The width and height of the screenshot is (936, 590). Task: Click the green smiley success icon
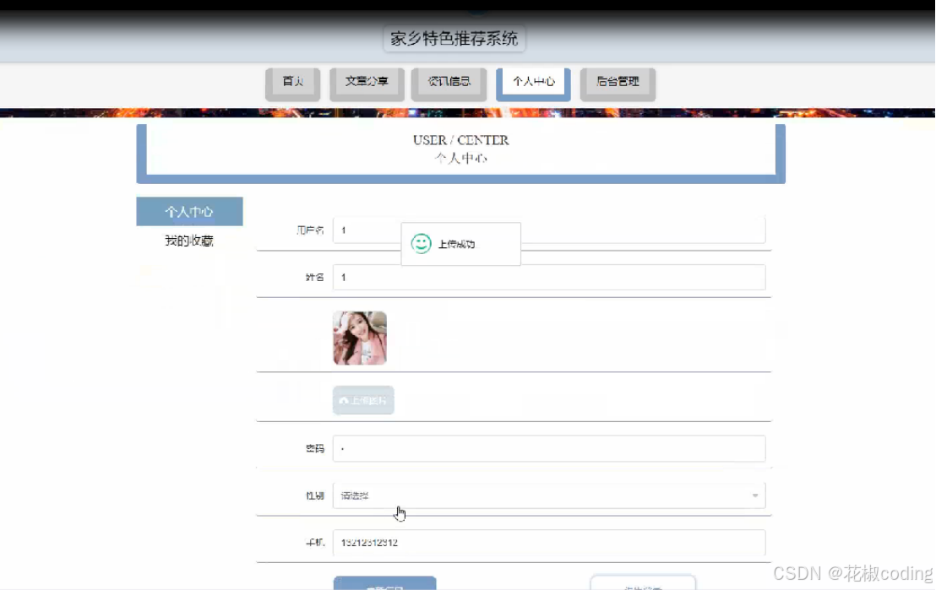(x=421, y=243)
